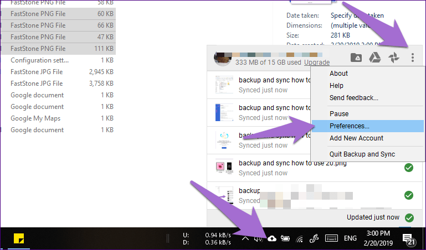Select the 111 KB FastStone PNG File row

click(58, 49)
